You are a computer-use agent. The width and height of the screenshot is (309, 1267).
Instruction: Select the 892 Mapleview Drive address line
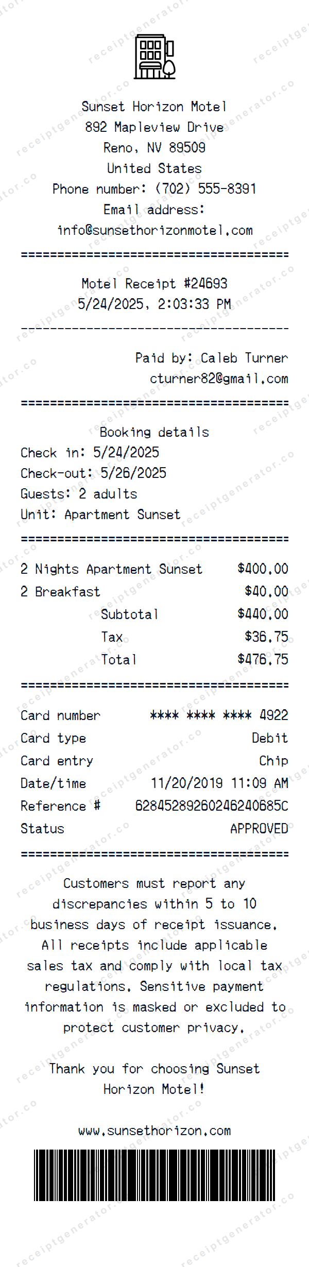154,127
